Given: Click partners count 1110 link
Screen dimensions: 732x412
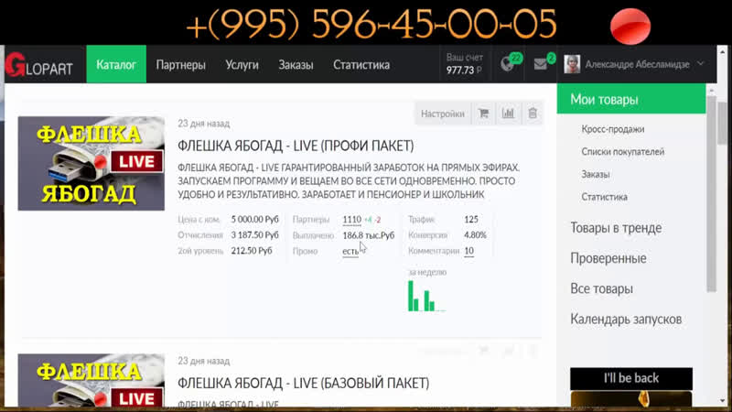Looking at the screenshot, I should 352,219.
